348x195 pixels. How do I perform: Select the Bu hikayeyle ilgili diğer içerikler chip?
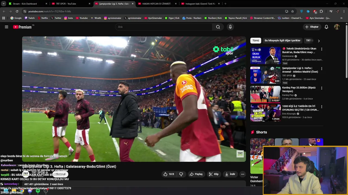tap(282, 41)
